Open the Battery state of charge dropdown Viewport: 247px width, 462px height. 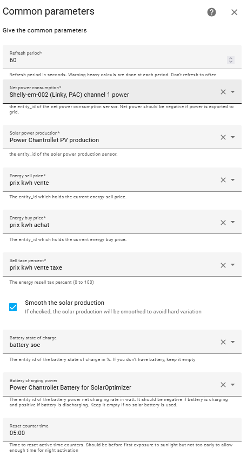[x=232, y=342]
